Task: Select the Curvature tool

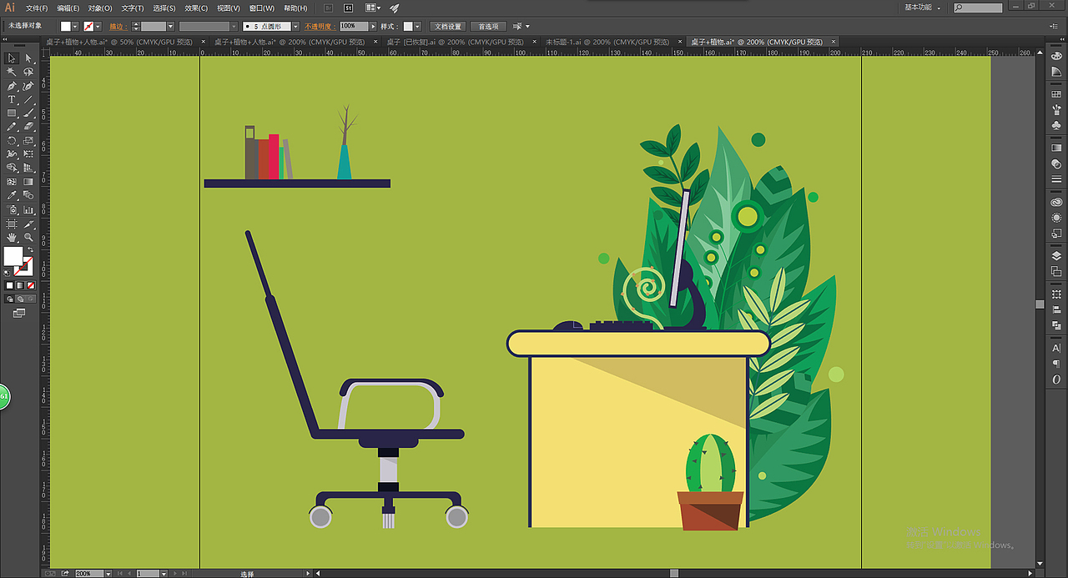Action: click(28, 85)
